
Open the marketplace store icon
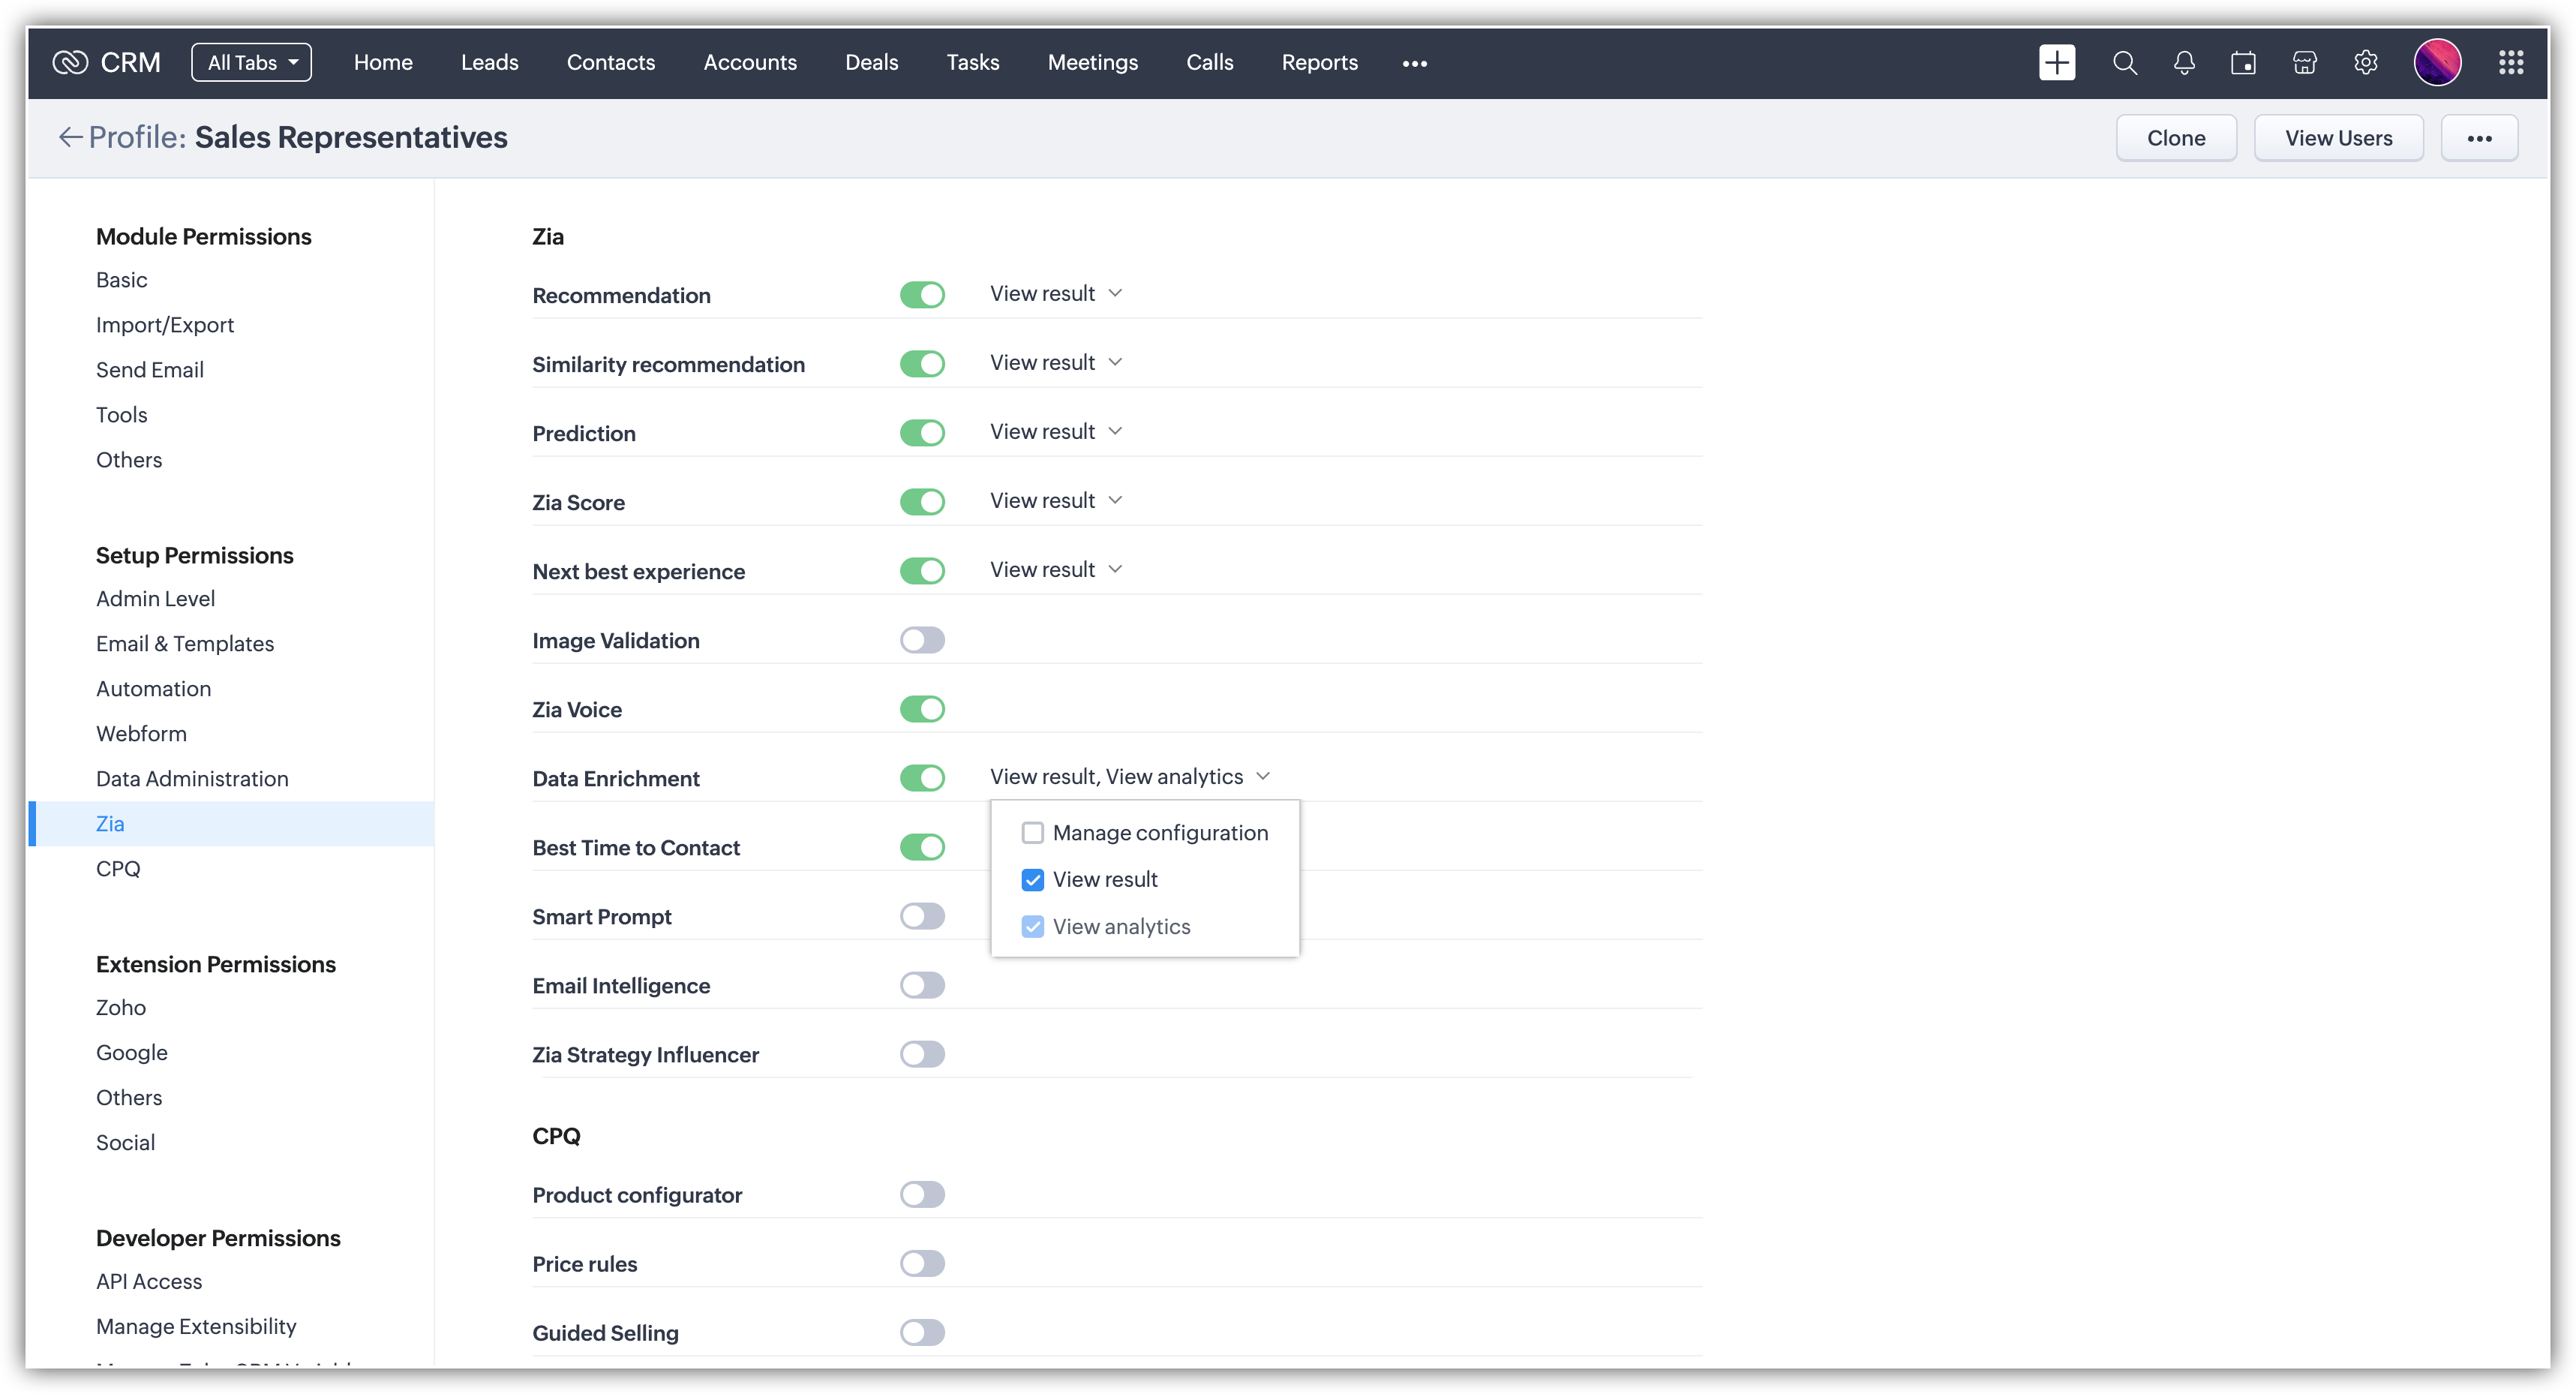point(2304,63)
